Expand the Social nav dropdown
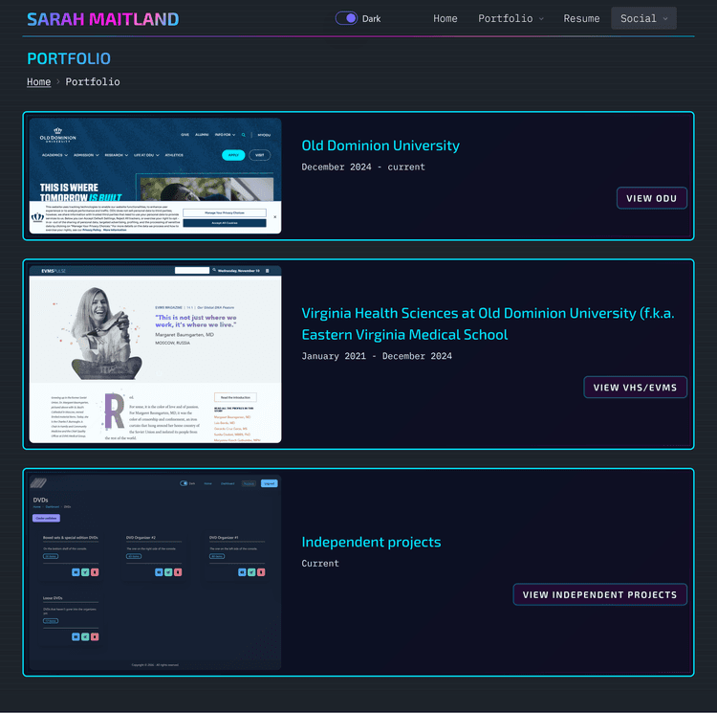 click(643, 18)
